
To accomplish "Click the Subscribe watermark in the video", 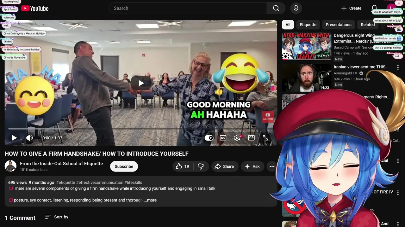I will [x=268, y=116].
